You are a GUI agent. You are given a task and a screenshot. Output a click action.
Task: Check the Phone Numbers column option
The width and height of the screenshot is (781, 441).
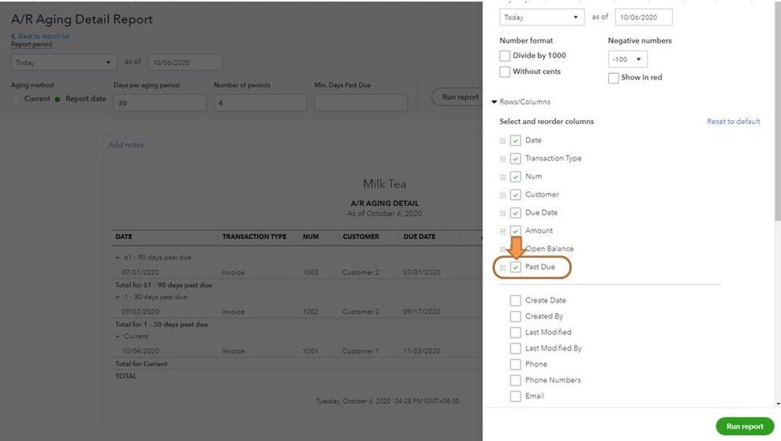[515, 380]
